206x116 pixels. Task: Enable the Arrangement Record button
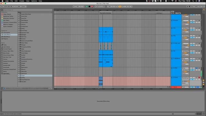coord(92,6)
